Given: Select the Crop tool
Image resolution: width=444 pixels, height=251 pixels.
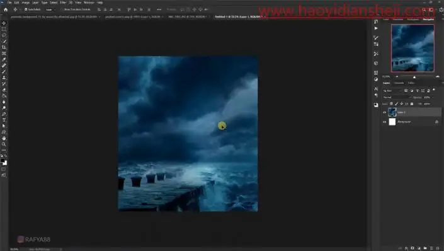Looking at the screenshot, I should tap(4, 47).
